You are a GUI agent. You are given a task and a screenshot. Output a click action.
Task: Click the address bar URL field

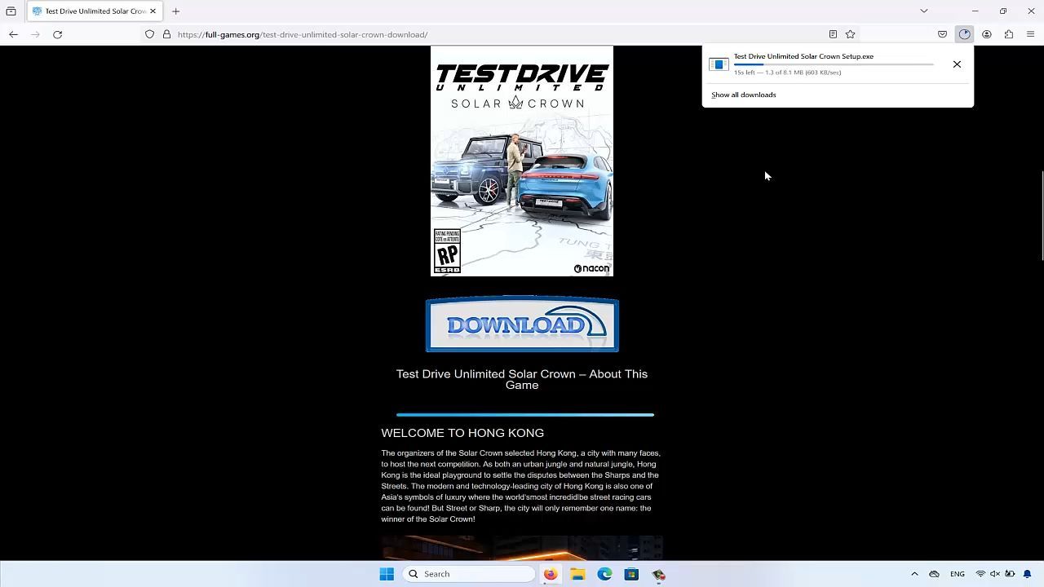(498, 34)
